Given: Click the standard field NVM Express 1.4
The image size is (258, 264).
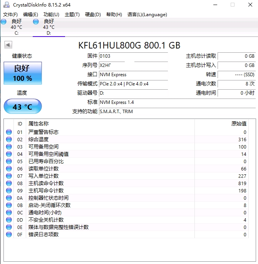Looking at the screenshot, I should pyautogui.click(x=177, y=102).
